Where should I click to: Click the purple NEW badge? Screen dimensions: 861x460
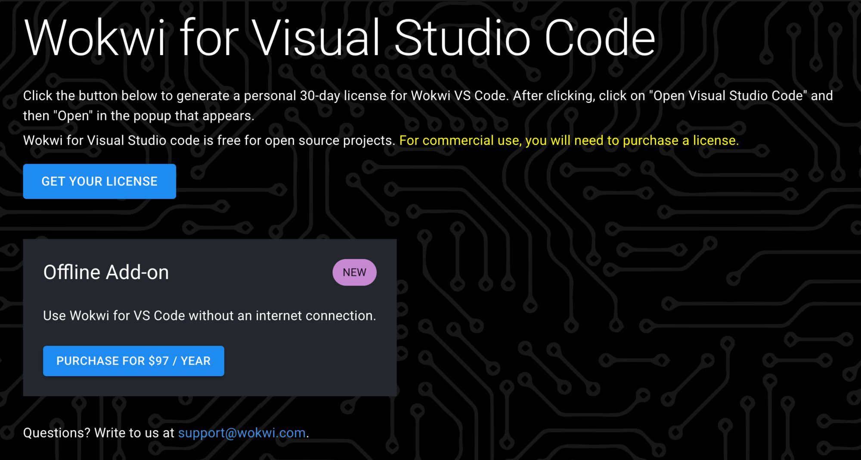(x=354, y=273)
